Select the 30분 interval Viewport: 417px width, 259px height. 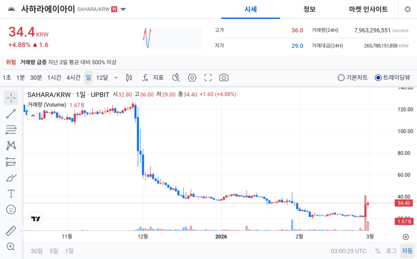(x=36, y=77)
